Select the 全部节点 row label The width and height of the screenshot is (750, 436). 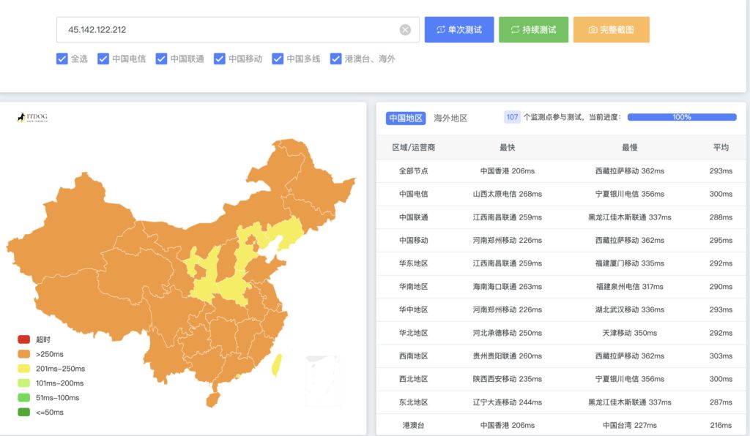click(413, 171)
